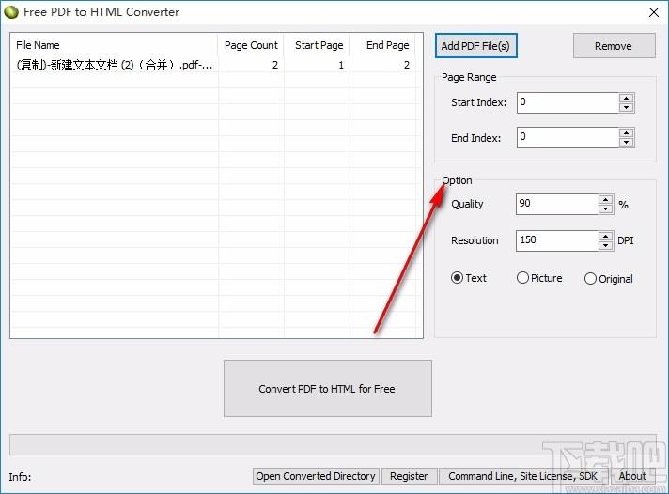Select the Original output option
The height and width of the screenshot is (494, 669).
[x=609, y=279]
